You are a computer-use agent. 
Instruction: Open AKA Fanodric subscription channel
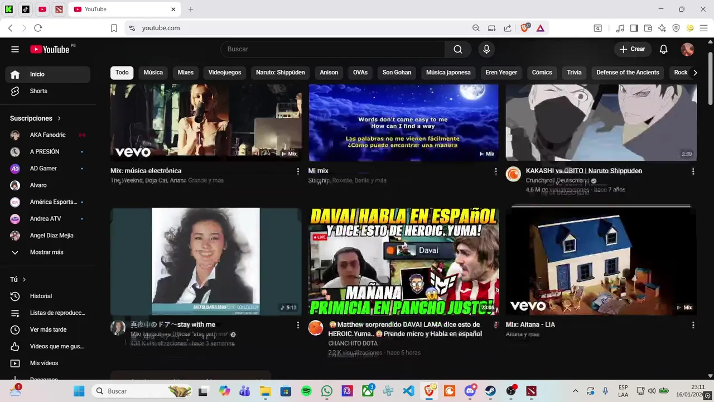point(48,135)
